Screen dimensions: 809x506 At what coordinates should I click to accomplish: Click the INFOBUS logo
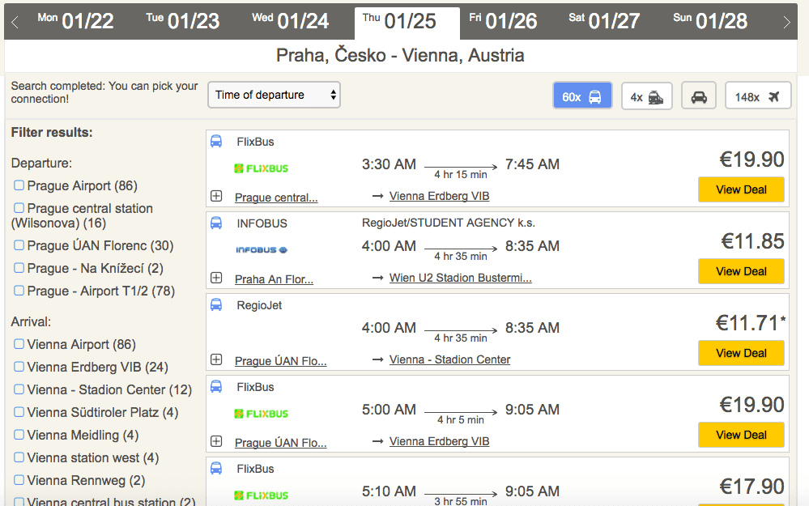click(x=262, y=250)
